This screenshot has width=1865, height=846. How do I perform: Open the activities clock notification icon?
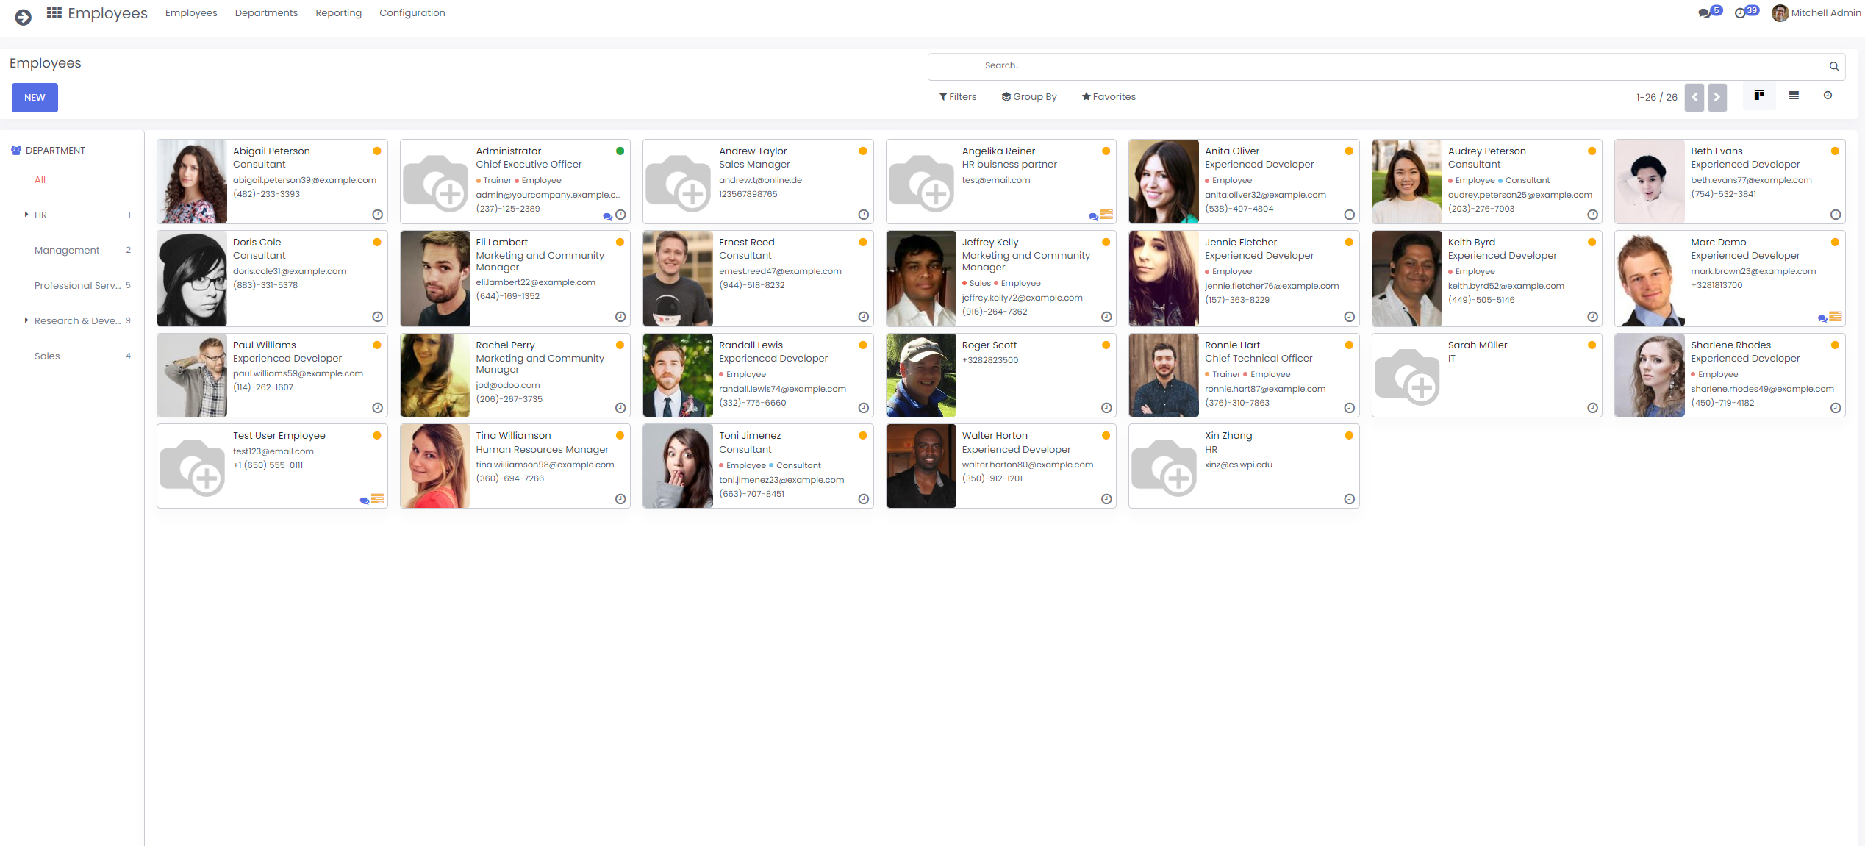1740,13
